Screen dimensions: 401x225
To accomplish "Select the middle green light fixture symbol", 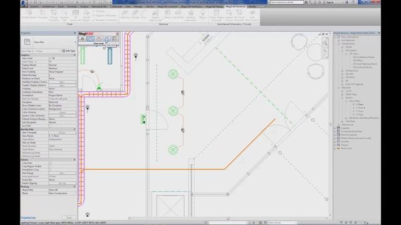I will (x=173, y=111).
